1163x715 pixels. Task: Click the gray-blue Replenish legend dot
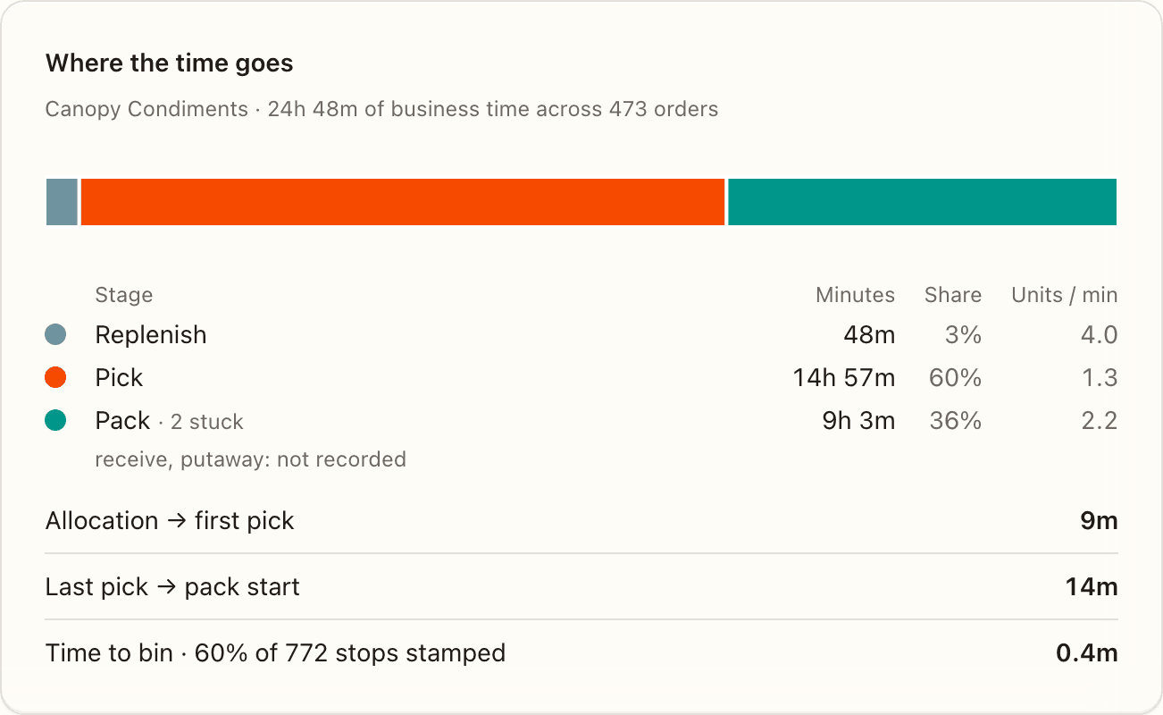[x=55, y=335]
